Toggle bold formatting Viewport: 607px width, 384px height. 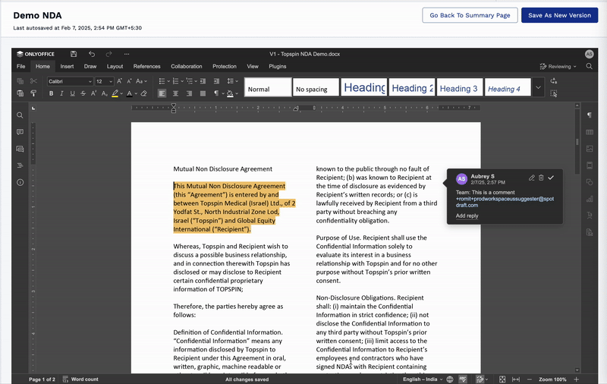pos(52,93)
